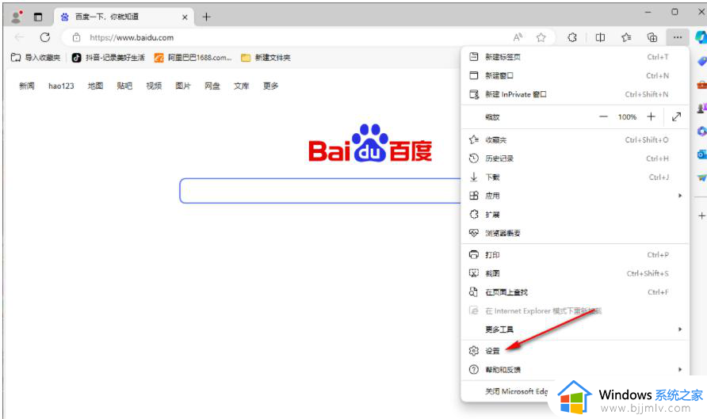Open Baidu 网盘 link
This screenshot has width=707, height=419.
[x=212, y=86]
